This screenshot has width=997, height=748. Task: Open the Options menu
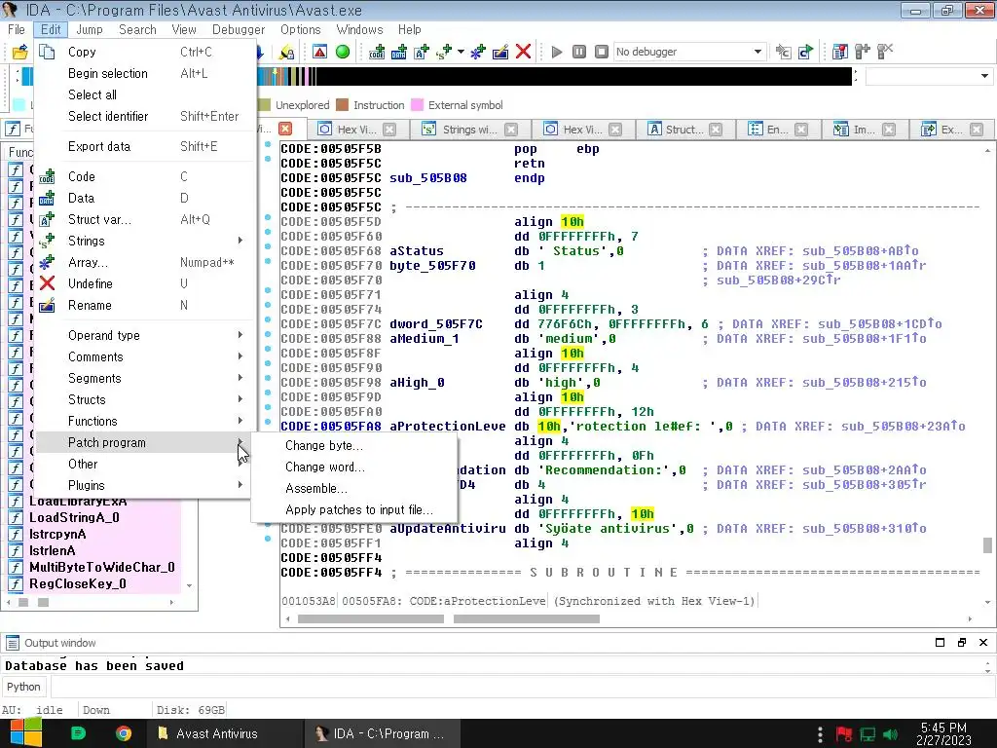coord(300,30)
